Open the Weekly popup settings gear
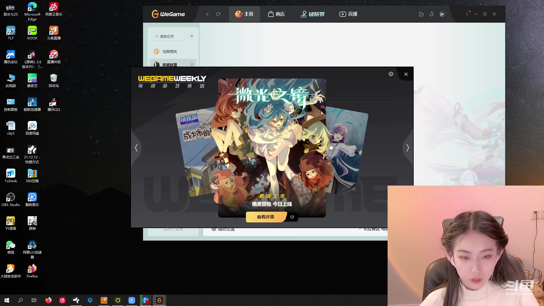The width and height of the screenshot is (544, 306). pyautogui.click(x=391, y=74)
